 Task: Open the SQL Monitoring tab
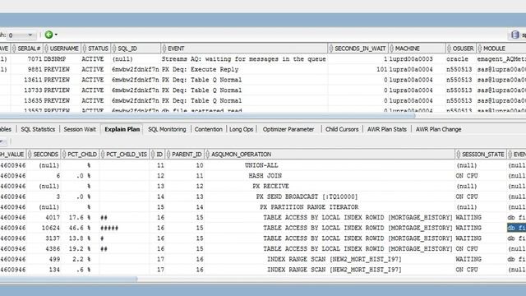tap(167, 129)
